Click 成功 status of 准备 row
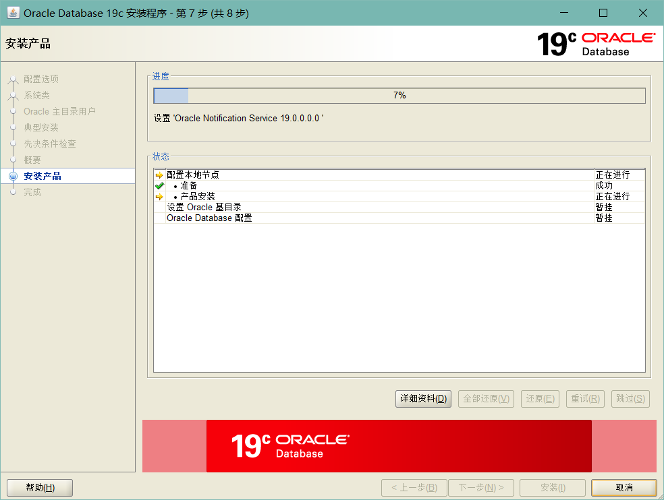 pos(604,186)
